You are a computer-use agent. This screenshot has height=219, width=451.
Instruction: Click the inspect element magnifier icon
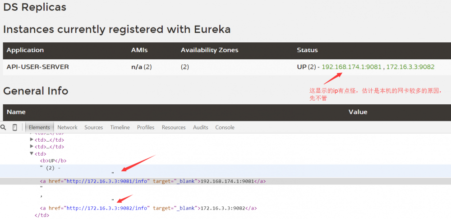[4, 127]
